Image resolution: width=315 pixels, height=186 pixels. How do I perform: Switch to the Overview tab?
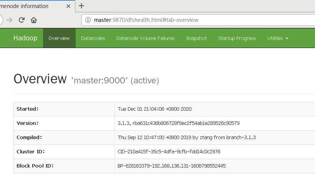[59, 38]
